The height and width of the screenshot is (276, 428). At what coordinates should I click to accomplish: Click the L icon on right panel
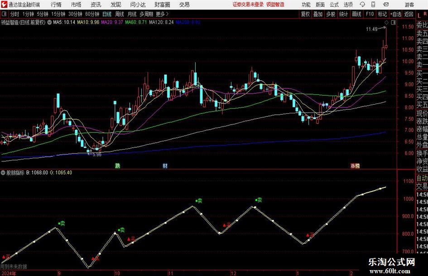pos(419,15)
